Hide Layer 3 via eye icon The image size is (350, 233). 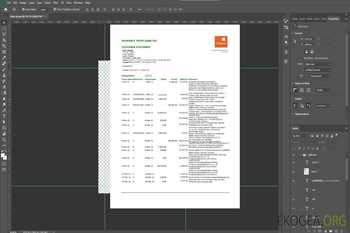[294, 172]
